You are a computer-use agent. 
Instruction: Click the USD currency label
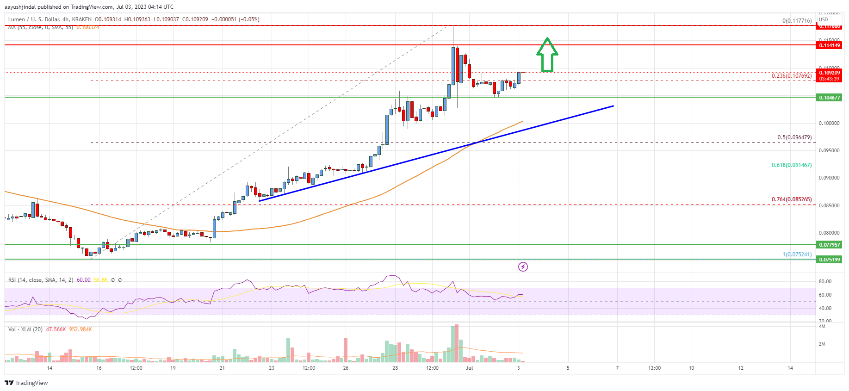coord(824,19)
